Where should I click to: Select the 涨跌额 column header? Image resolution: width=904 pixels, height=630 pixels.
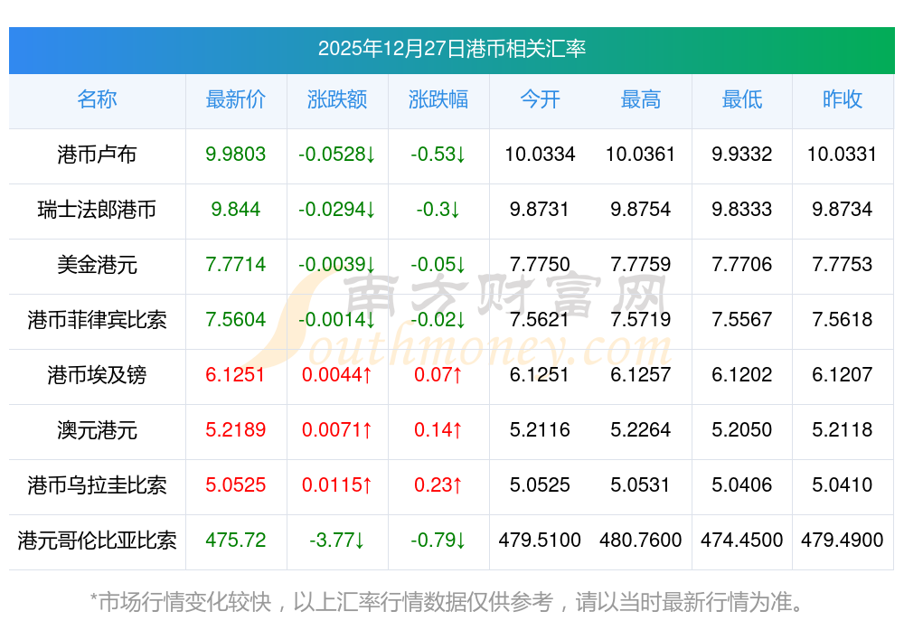coord(337,99)
